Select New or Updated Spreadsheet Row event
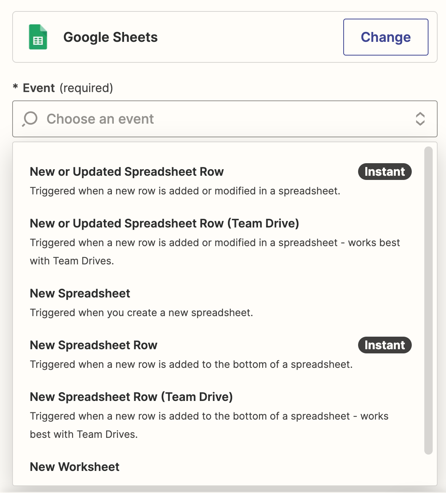 pos(221,181)
